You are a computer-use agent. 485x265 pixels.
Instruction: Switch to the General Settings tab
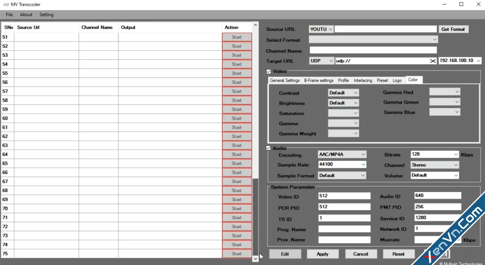pyautogui.click(x=285, y=80)
